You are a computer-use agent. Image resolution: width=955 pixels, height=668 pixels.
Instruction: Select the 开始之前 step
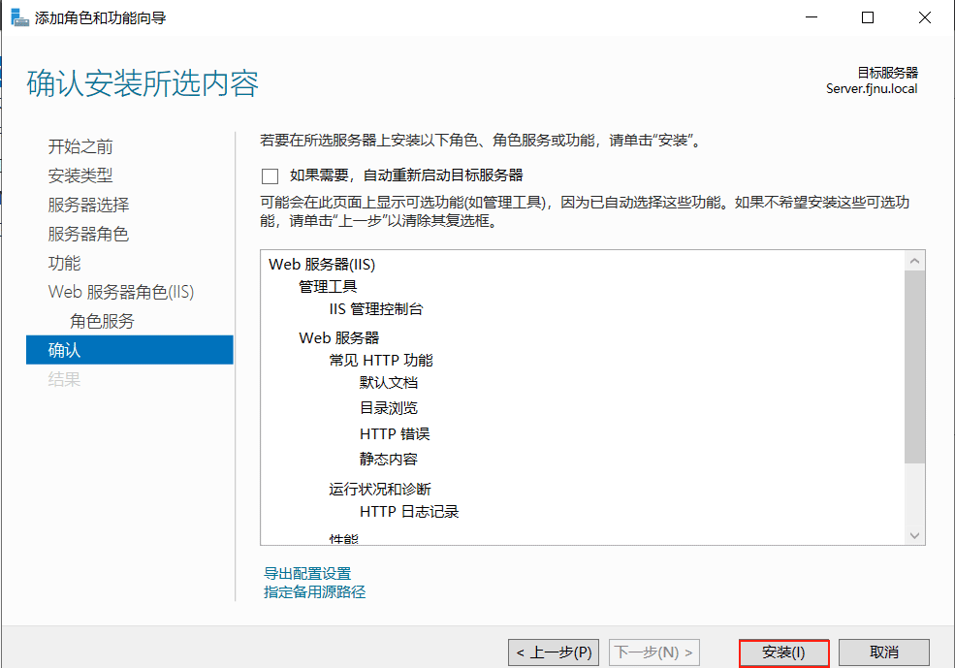[x=80, y=146]
